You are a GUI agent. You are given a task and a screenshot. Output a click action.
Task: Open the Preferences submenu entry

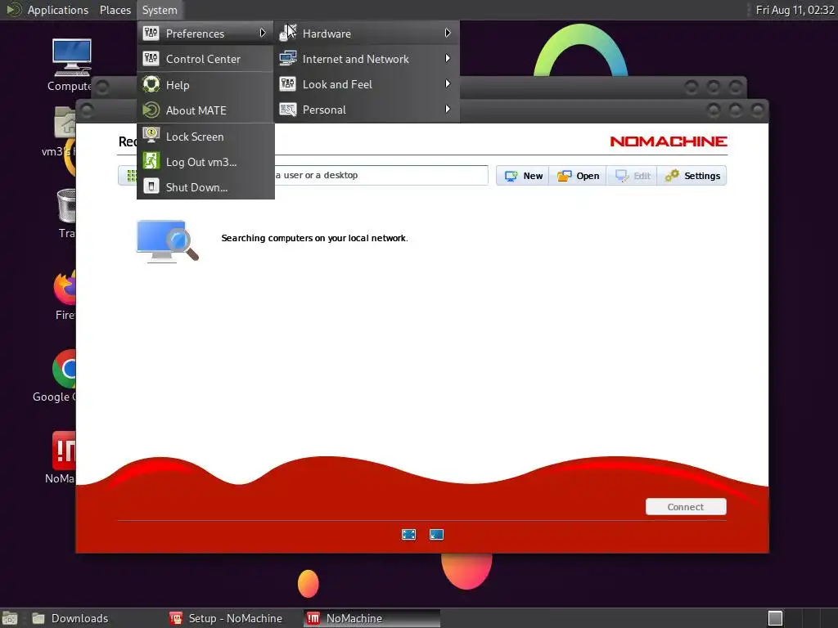coord(205,33)
